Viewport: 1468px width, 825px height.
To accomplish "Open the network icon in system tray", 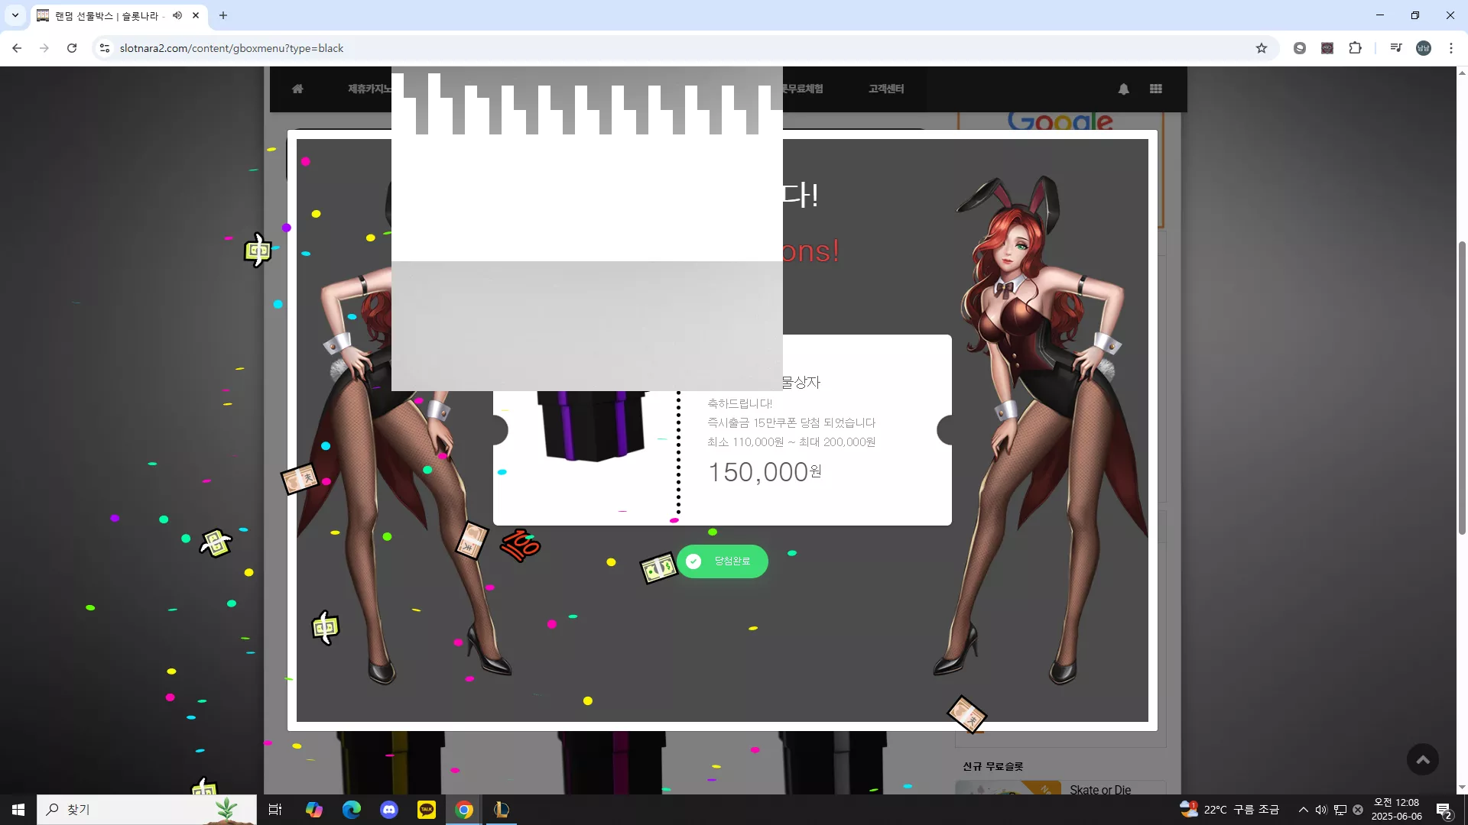I will [1340, 810].
